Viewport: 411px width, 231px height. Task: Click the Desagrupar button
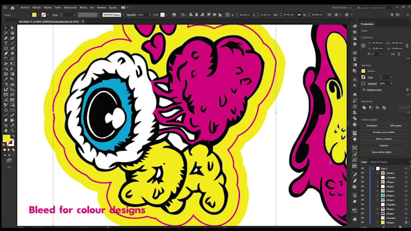[372, 125]
